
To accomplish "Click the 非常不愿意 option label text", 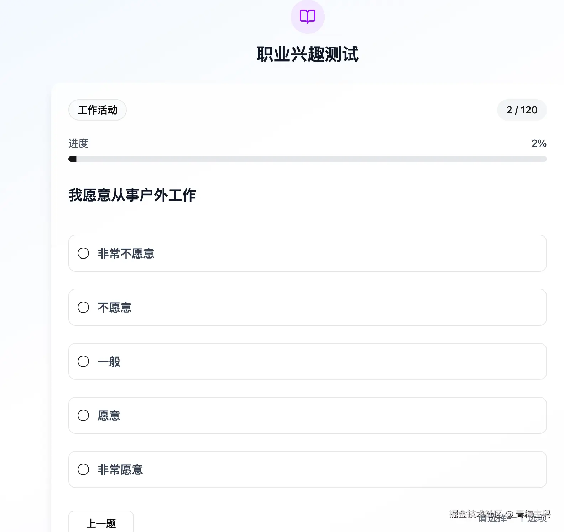I will pos(126,253).
